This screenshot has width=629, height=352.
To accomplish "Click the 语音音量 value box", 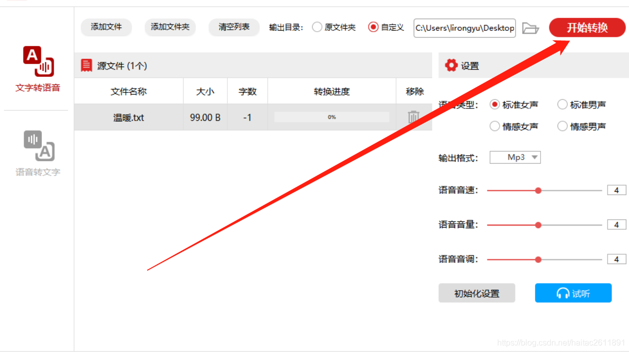I will [616, 225].
